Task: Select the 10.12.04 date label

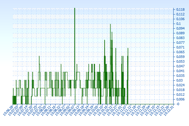Action: [x=145, y=111]
